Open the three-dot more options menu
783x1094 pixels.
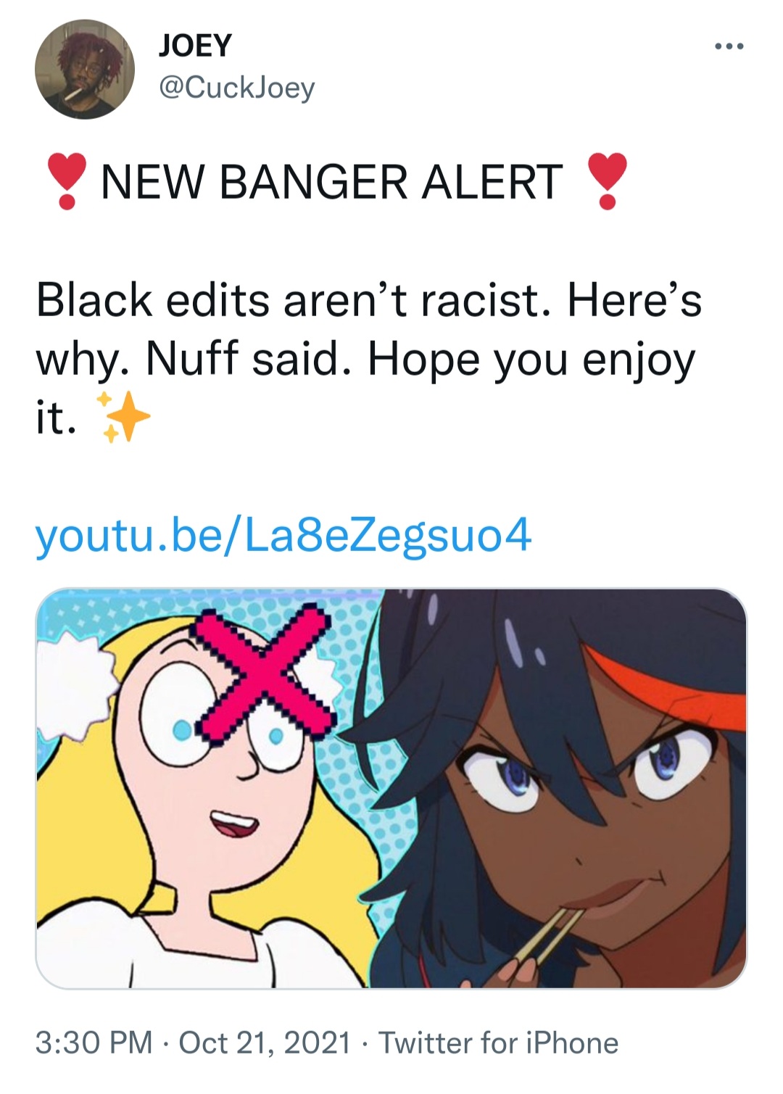tap(728, 48)
